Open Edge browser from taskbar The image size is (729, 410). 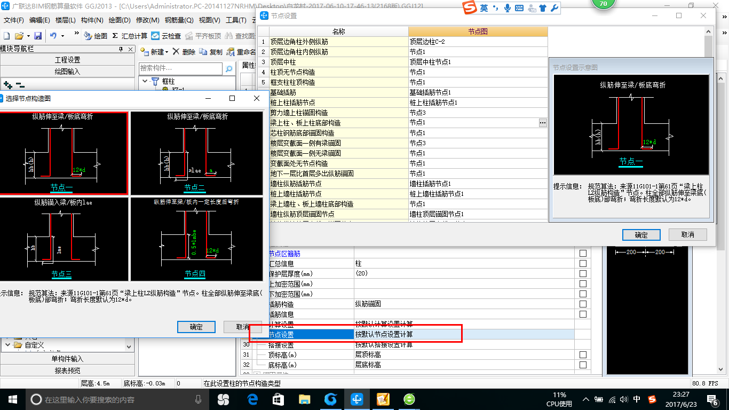[252, 399]
